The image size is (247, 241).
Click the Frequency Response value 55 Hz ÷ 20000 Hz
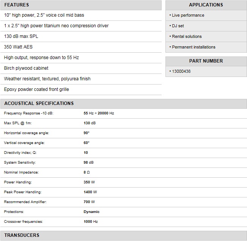point(99,113)
